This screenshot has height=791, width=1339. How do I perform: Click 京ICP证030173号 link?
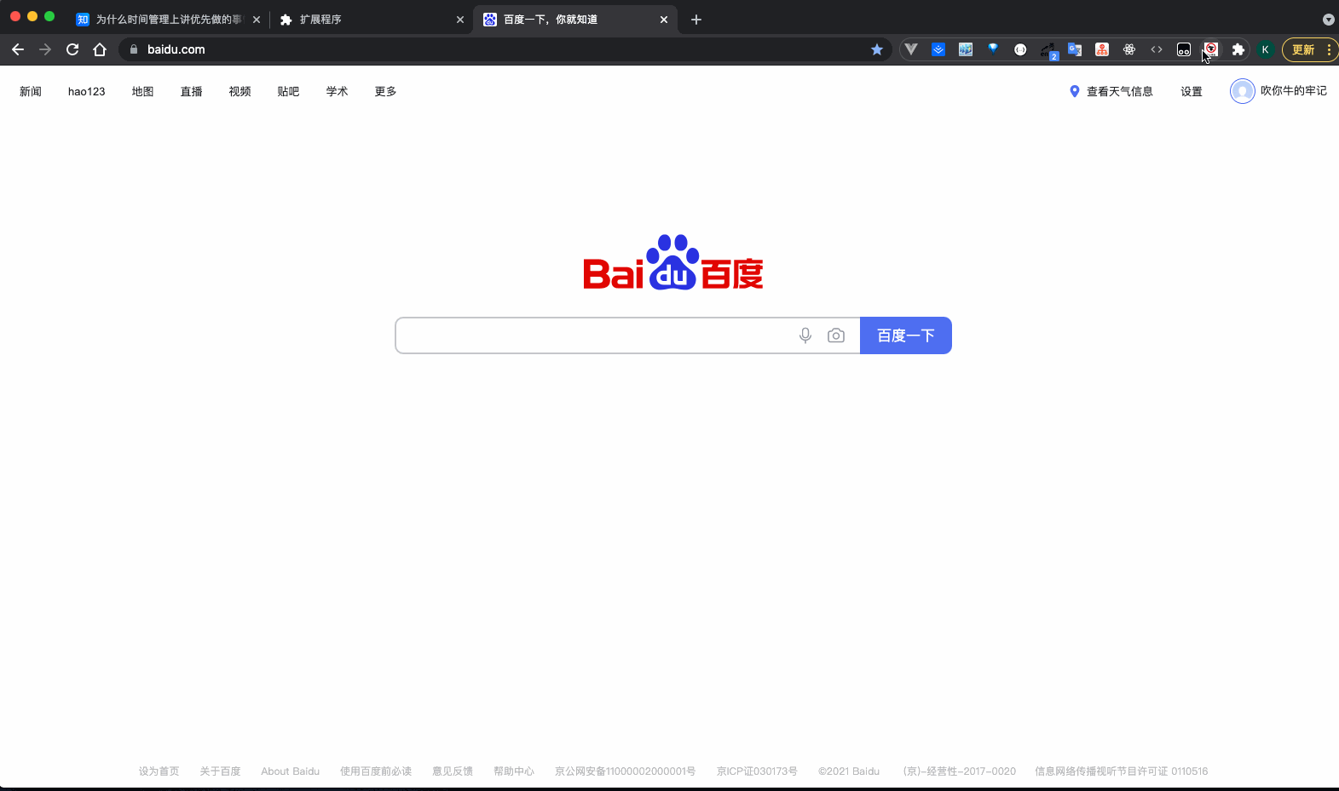click(757, 771)
